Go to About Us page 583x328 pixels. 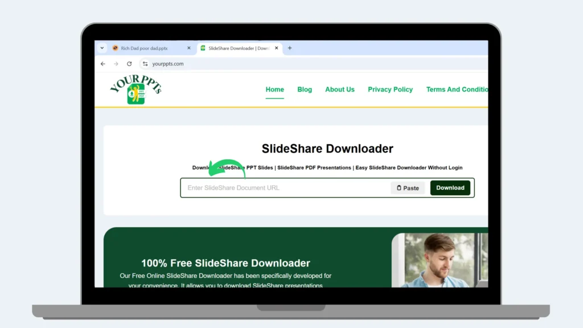(340, 89)
